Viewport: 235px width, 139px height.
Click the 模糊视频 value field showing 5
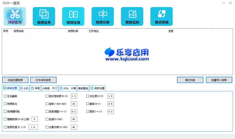(x=35, y=119)
